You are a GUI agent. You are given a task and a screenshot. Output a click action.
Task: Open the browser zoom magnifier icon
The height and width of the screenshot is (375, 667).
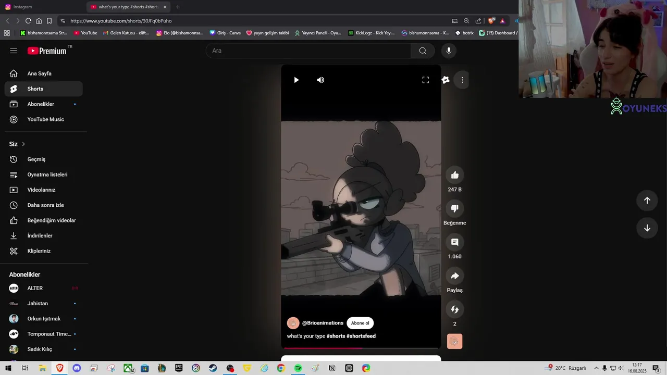466,21
